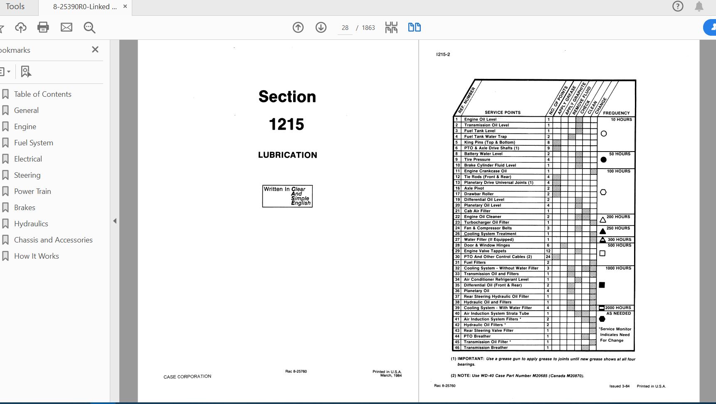The width and height of the screenshot is (716, 404).
Task: Open the search magnifier tool
Action: pyautogui.click(x=89, y=27)
